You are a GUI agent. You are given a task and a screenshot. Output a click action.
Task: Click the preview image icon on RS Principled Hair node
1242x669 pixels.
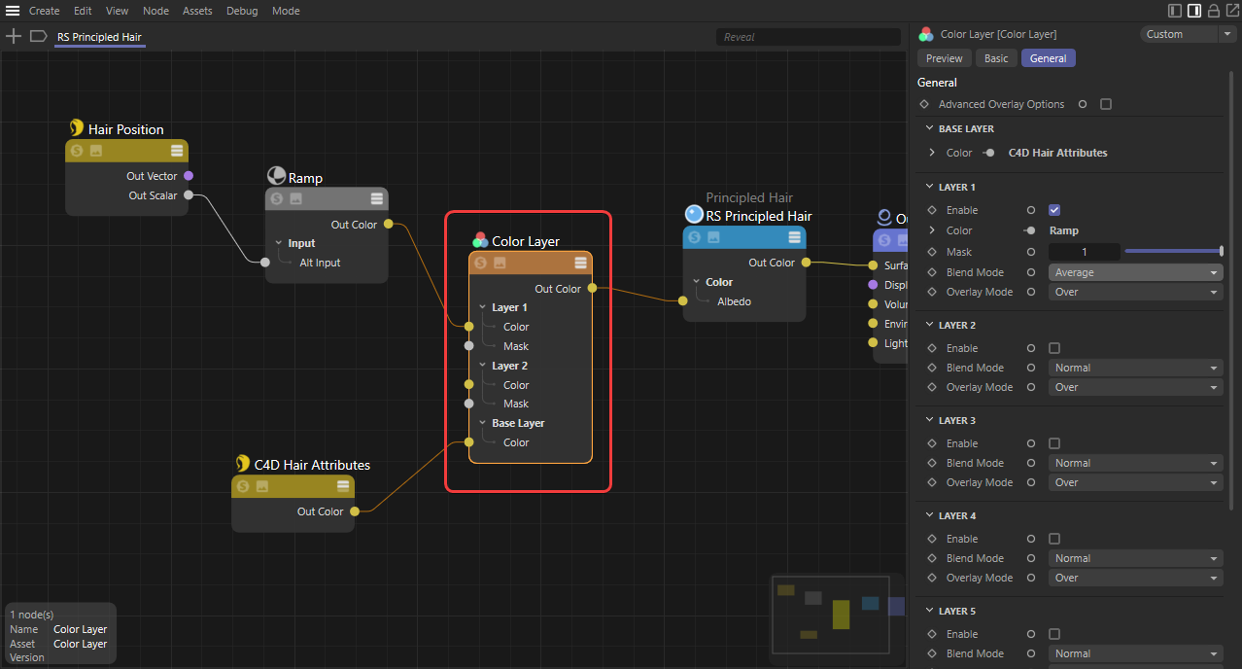click(713, 237)
